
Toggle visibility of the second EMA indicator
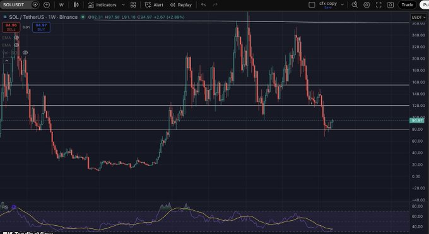16,45
